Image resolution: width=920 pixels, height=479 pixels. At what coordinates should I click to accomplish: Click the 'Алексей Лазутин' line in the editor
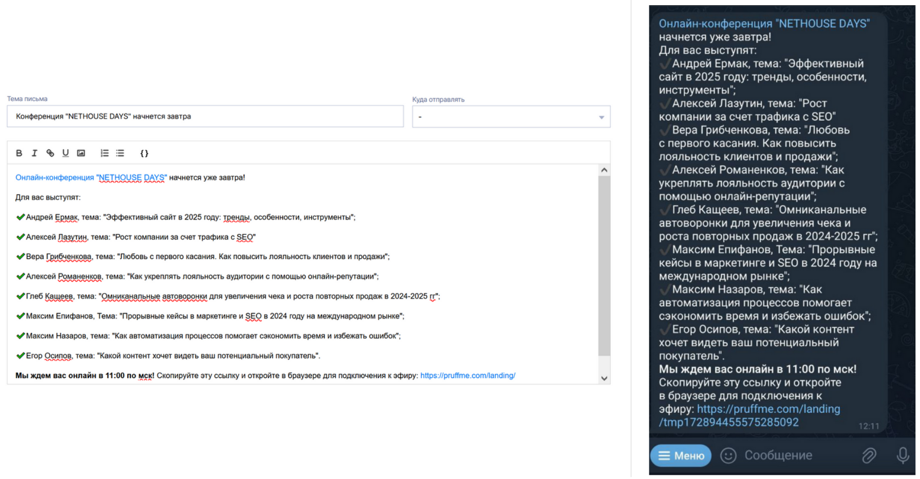click(136, 237)
